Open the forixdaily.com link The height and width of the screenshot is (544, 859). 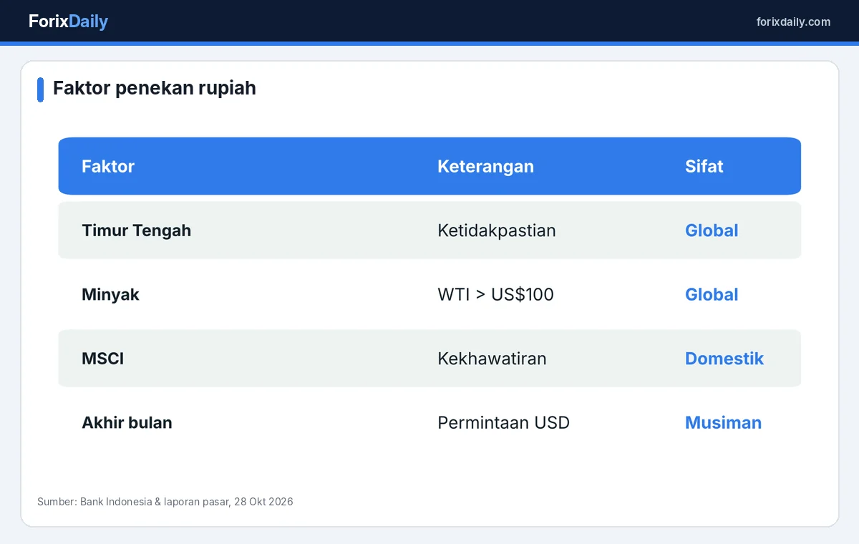(793, 22)
